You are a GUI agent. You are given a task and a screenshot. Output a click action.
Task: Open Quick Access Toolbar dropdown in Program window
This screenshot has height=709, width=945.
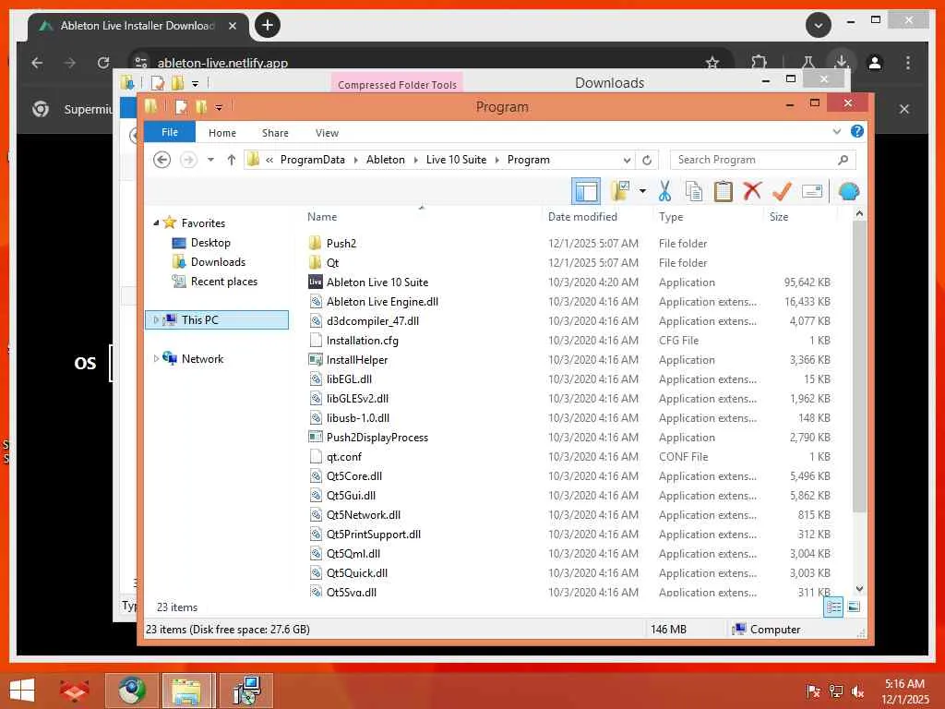coord(219,107)
